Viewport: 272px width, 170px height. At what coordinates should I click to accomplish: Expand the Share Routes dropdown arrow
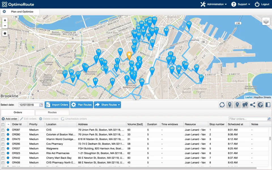tap(119, 105)
